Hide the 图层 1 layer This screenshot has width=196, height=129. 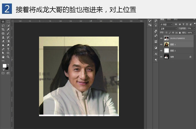(161, 44)
